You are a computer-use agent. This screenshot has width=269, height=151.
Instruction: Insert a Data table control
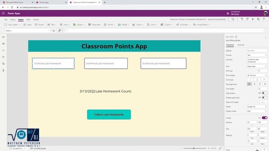[94, 25]
